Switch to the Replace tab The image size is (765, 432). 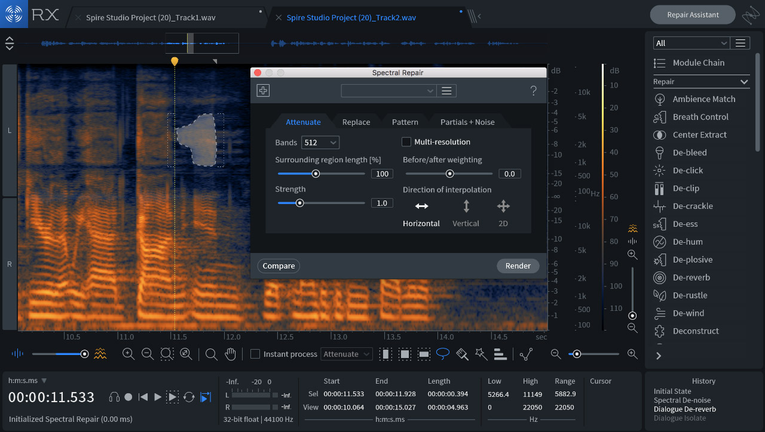pos(356,122)
